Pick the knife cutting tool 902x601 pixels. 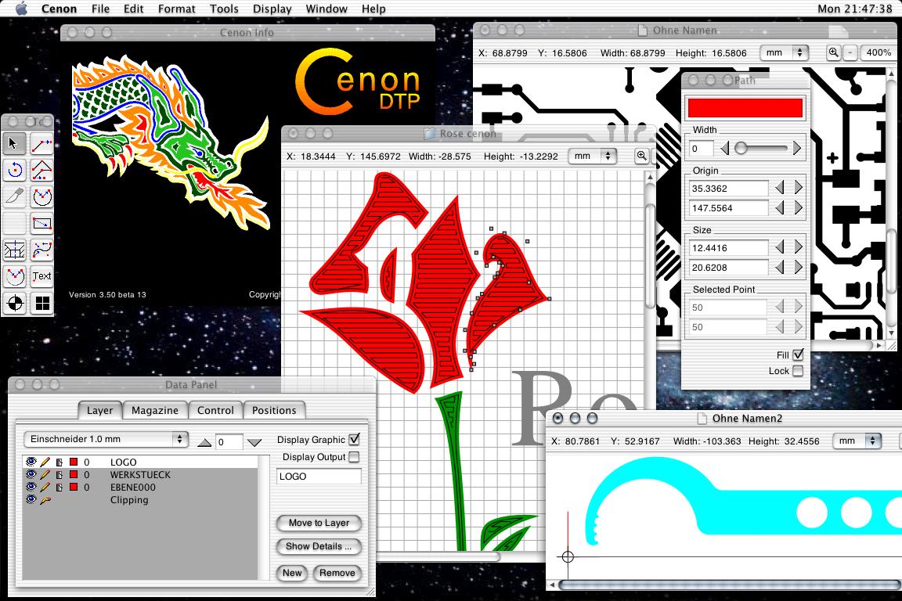tap(14, 196)
